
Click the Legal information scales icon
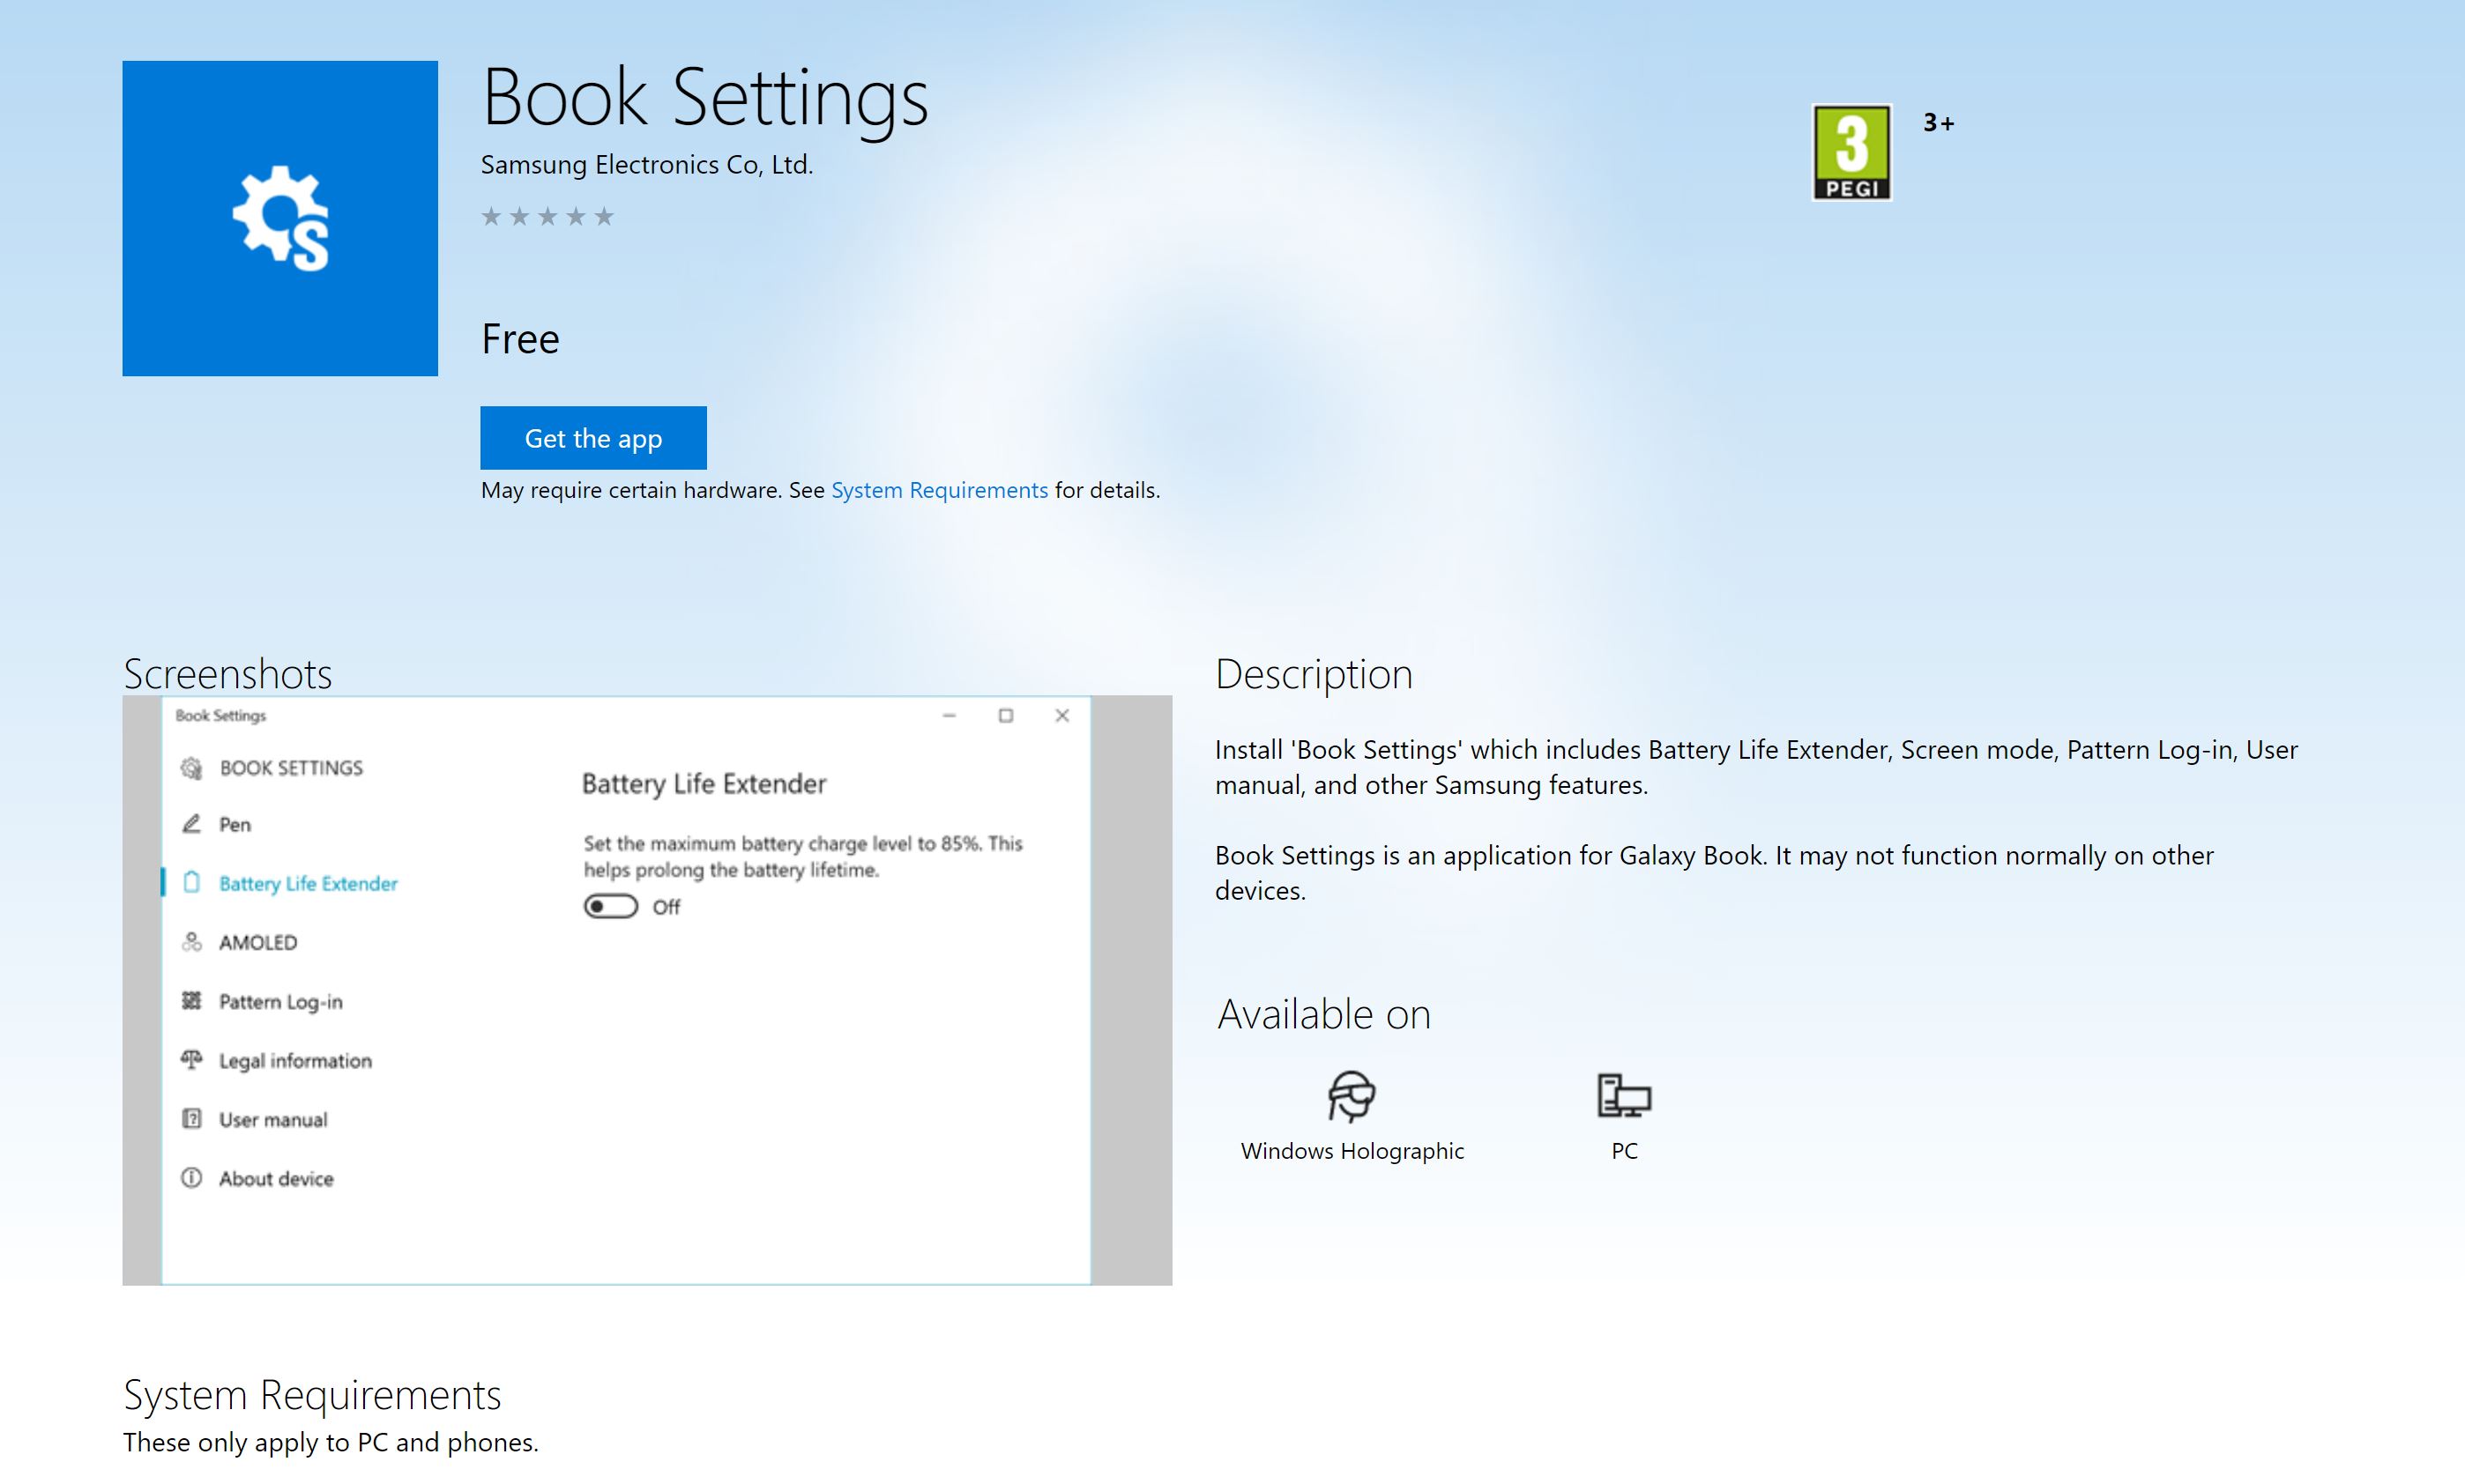click(x=191, y=1060)
